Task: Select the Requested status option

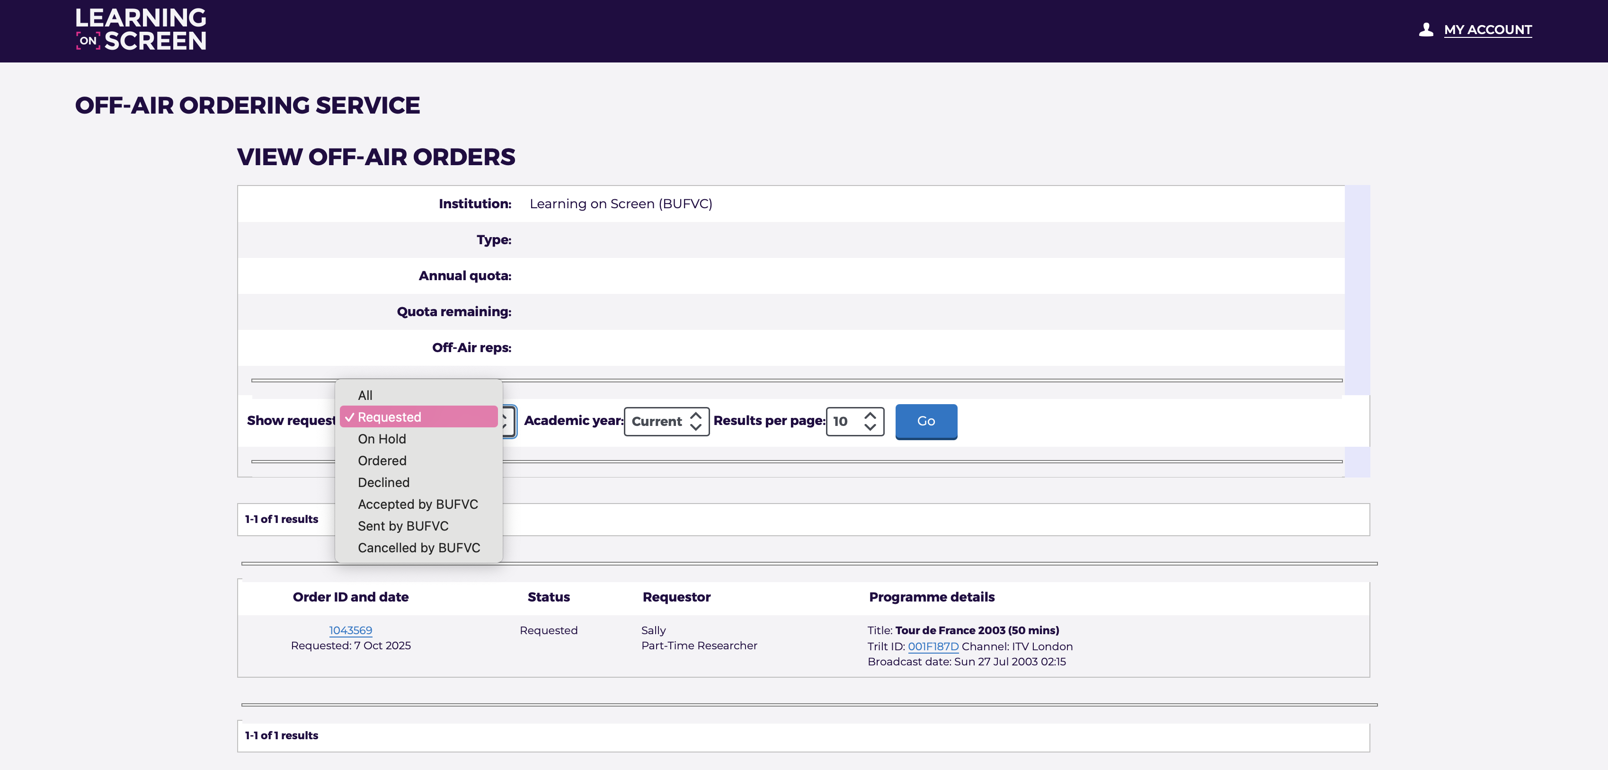Action: (419, 417)
